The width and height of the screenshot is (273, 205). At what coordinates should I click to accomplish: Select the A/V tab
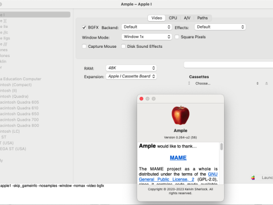(187, 18)
